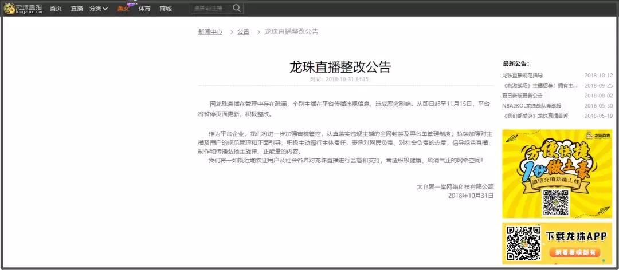Open announcement 《刺激战场》主播招募

(x=540, y=85)
